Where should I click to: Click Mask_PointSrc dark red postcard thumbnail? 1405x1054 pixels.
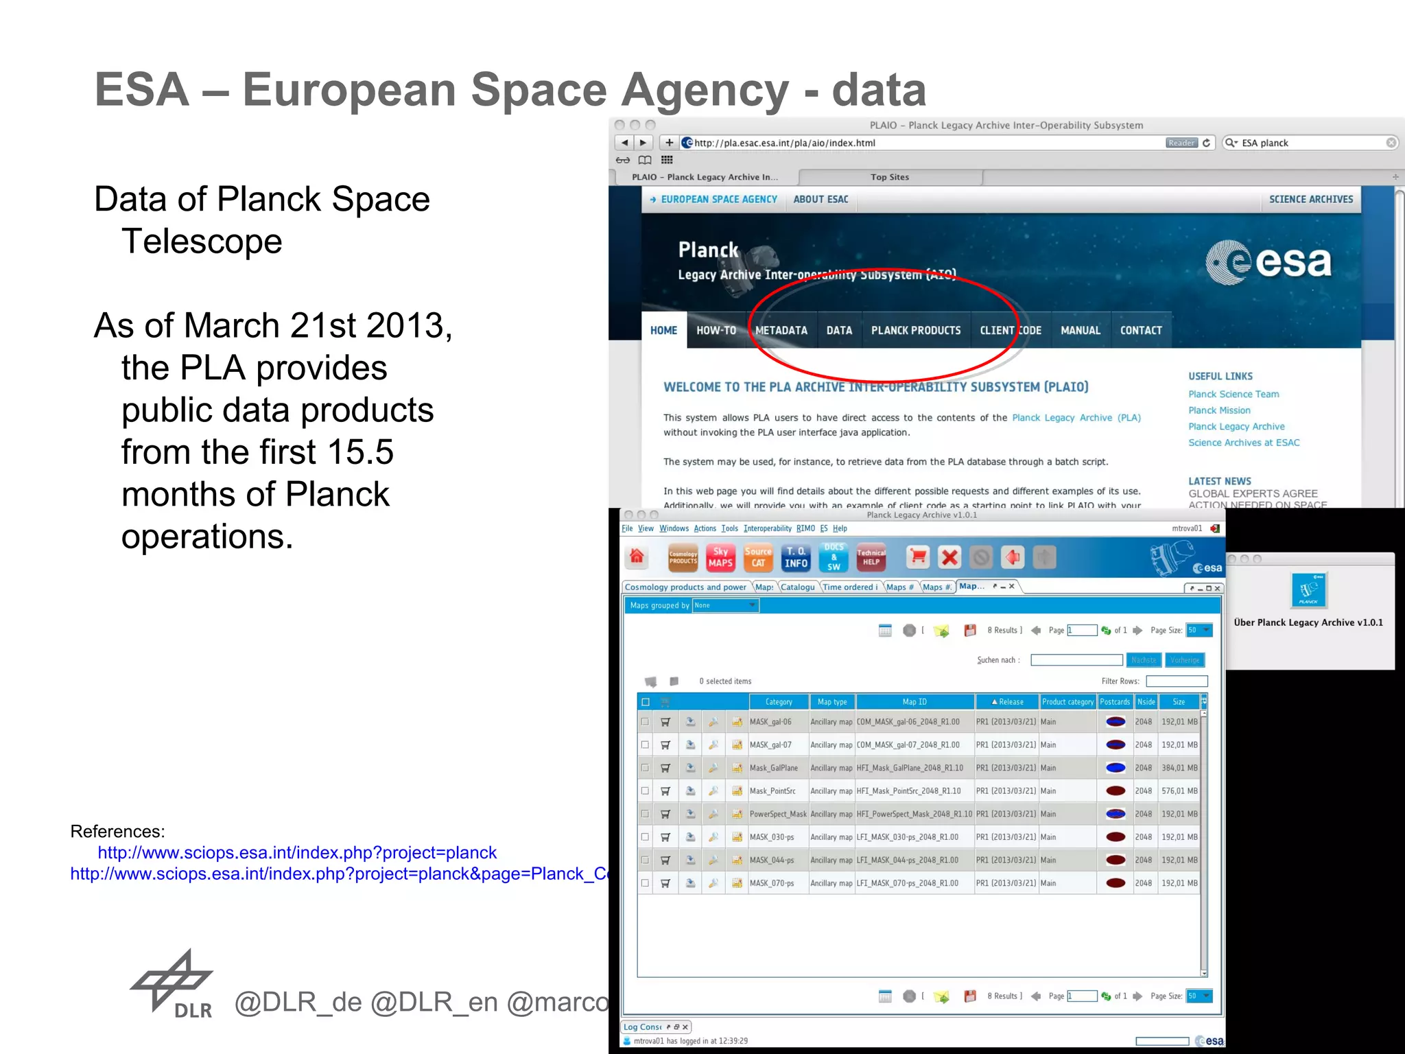click(1115, 790)
